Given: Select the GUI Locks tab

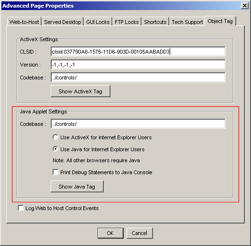Looking at the screenshot, I should click(x=98, y=22).
